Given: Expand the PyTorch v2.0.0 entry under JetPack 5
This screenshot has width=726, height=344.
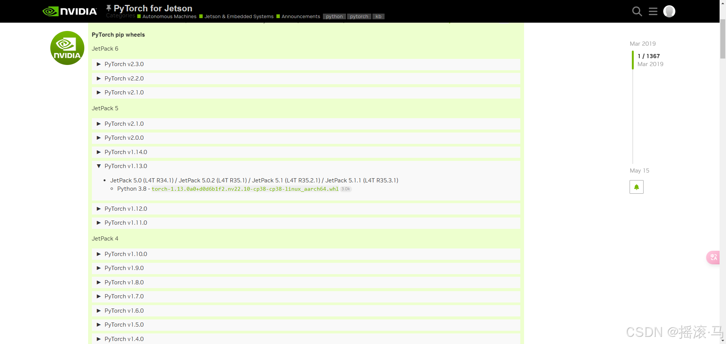Looking at the screenshot, I should click(x=124, y=138).
